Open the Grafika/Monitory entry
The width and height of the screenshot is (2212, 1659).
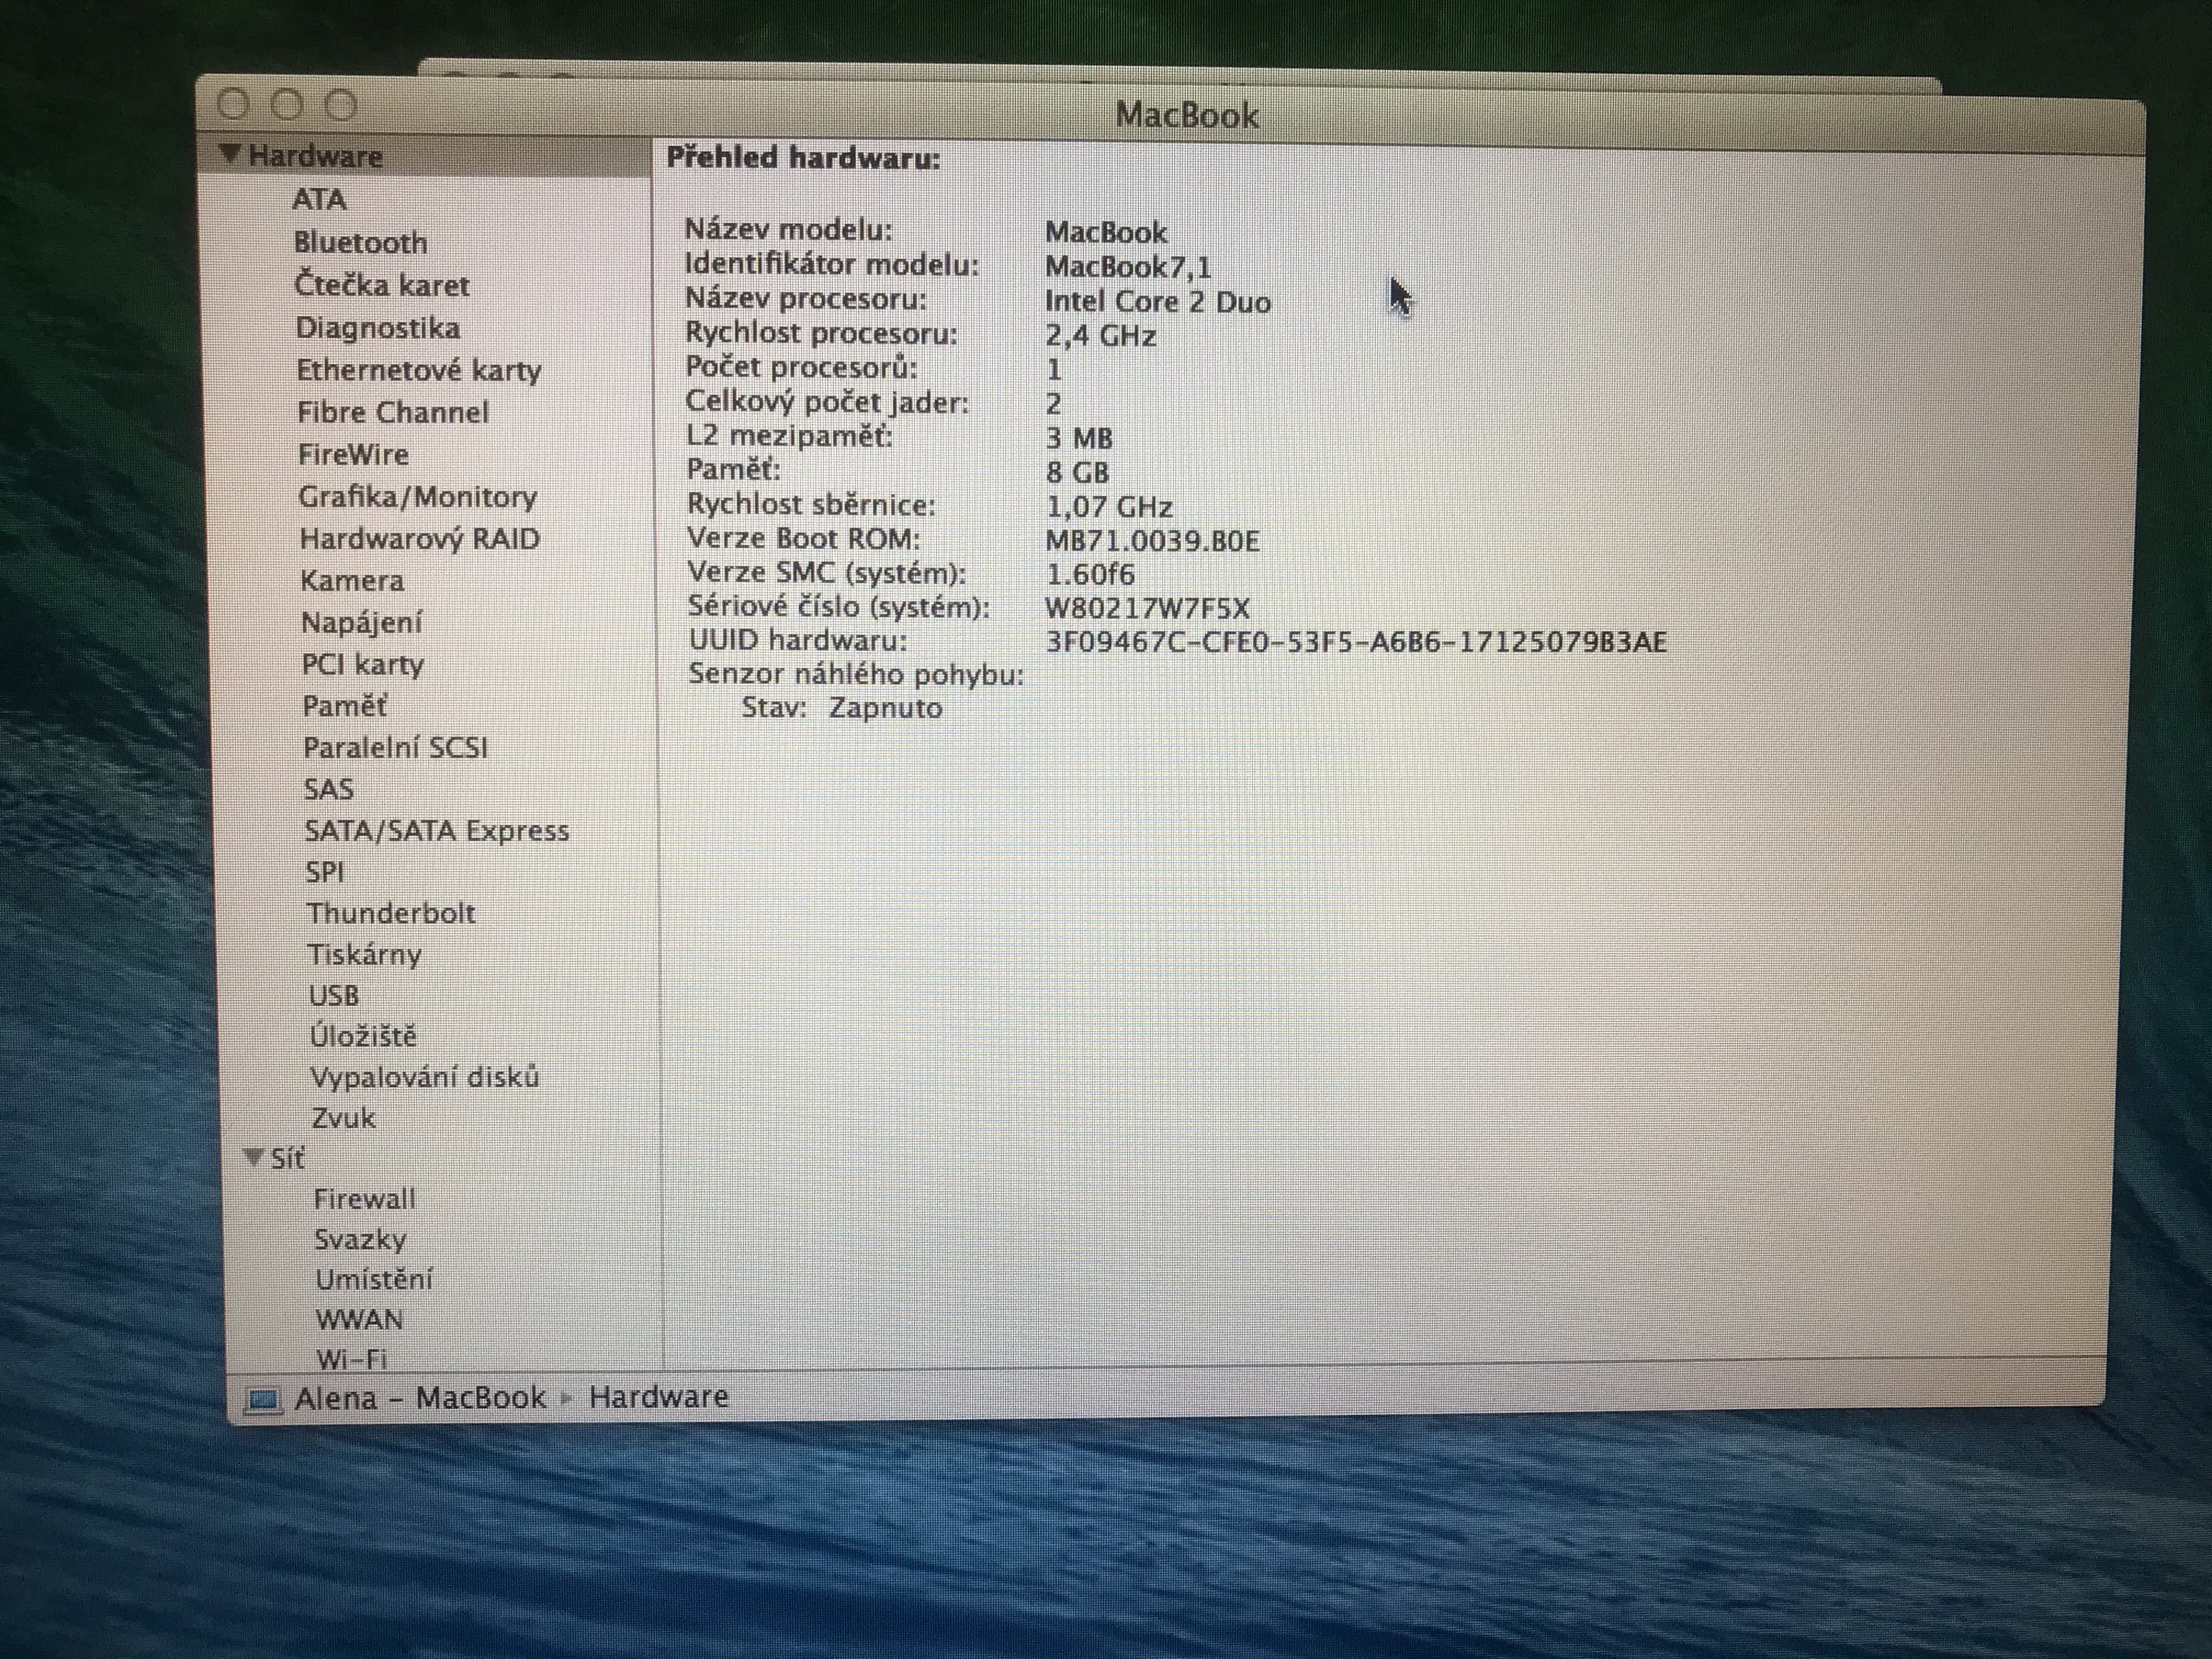(417, 497)
